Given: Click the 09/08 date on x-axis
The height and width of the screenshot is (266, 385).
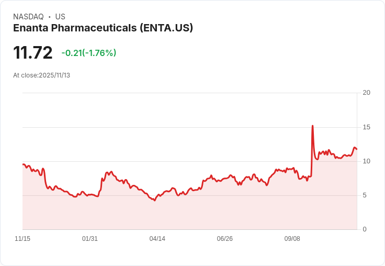Looking at the screenshot, I should point(292,238).
